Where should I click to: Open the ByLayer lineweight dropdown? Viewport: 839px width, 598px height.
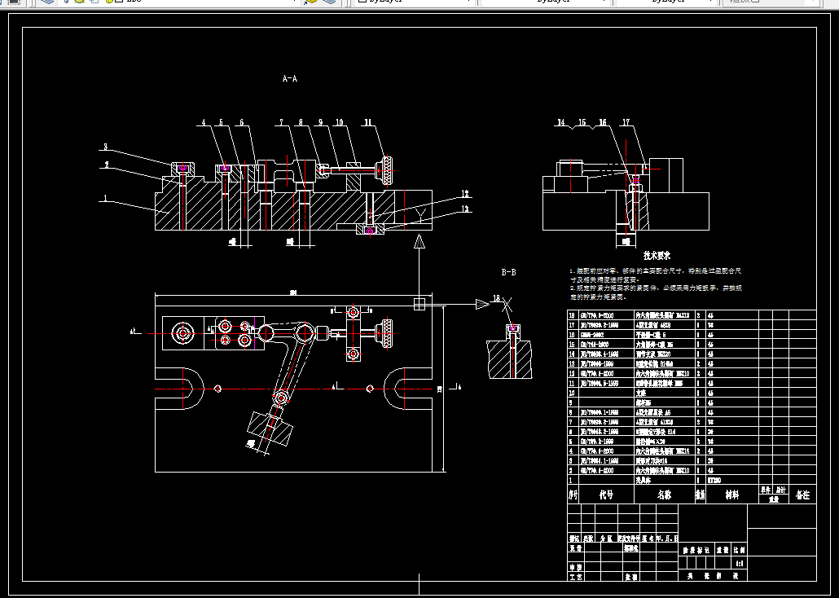coord(666,2)
